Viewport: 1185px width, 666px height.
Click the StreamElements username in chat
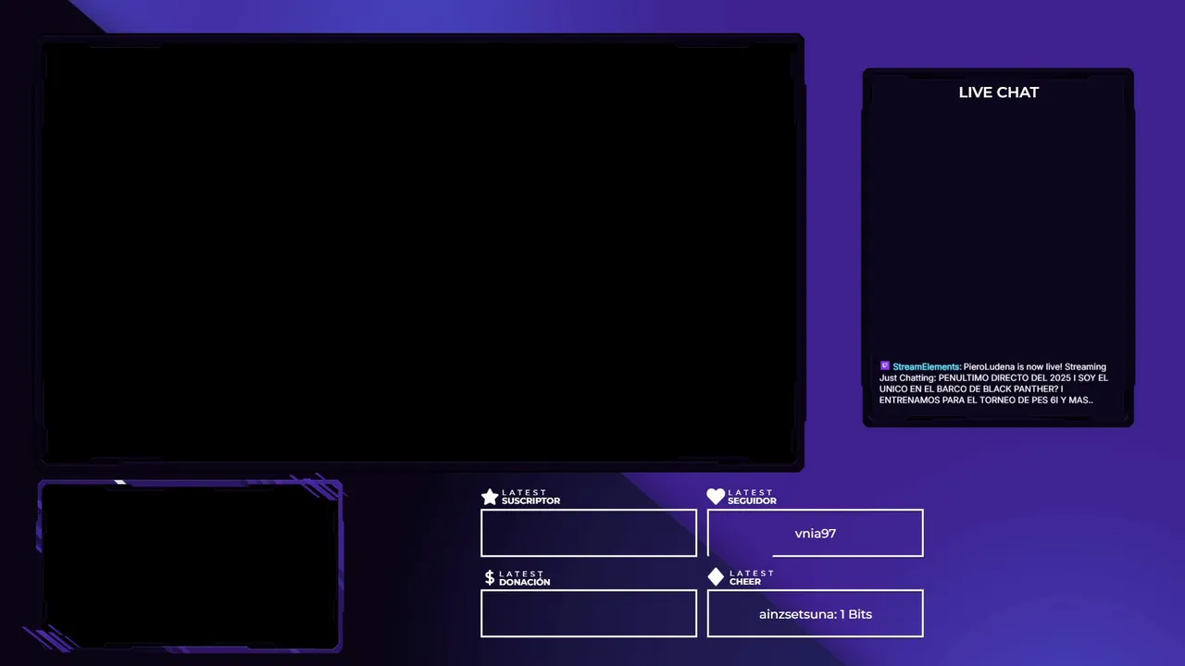pos(926,367)
